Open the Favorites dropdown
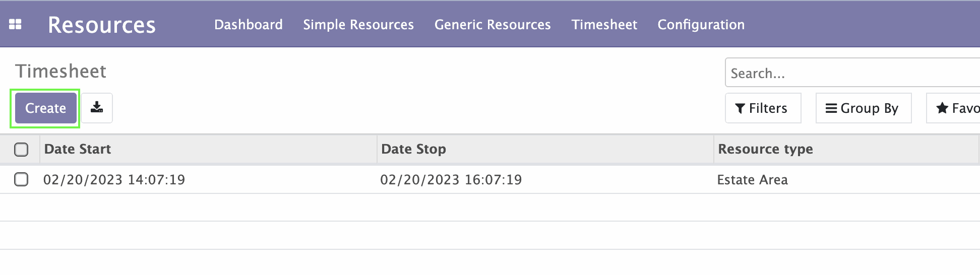Viewport: 980px width, 275px height. 953,108
